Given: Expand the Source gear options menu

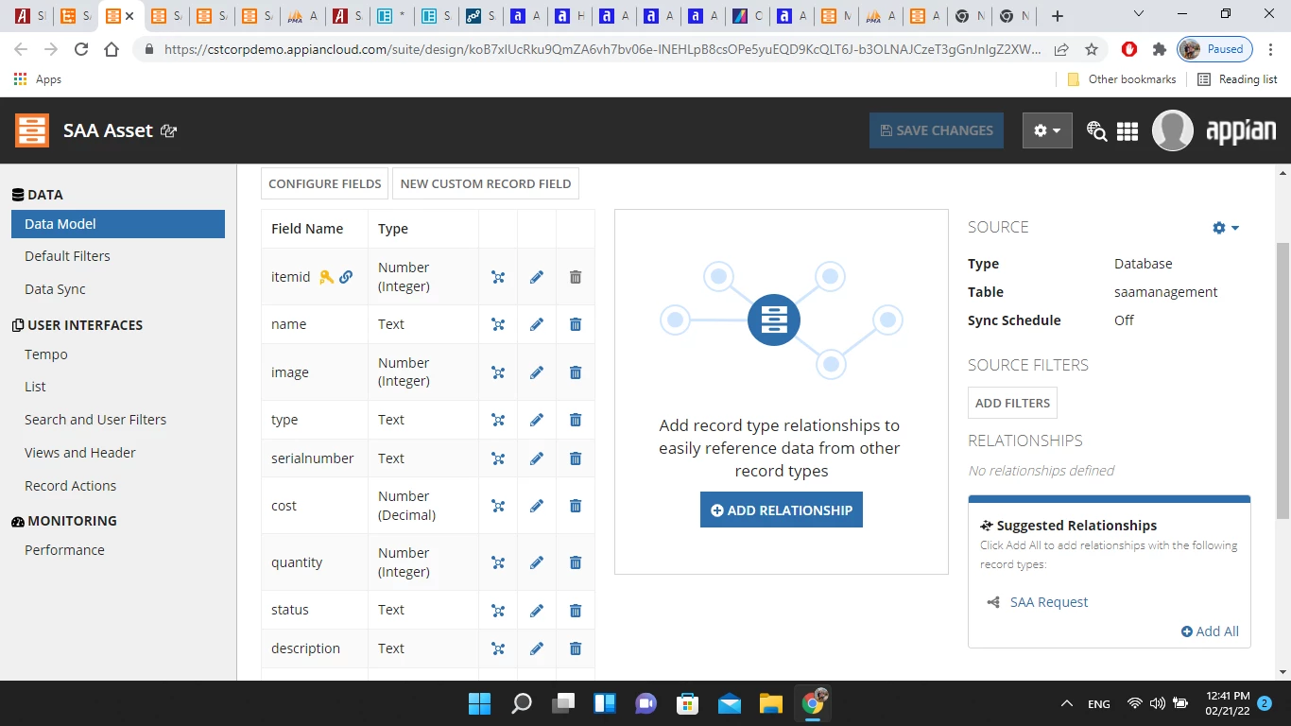Looking at the screenshot, I should coord(1226,228).
